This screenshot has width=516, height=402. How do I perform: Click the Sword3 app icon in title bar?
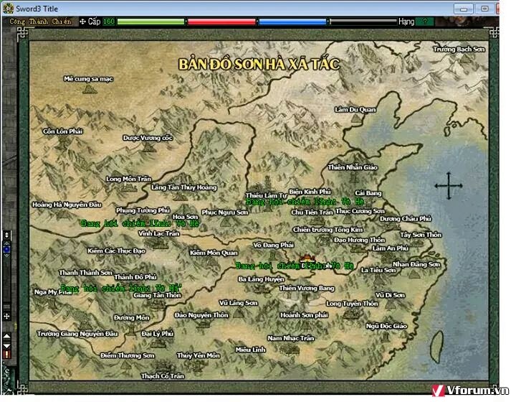pos(8,8)
